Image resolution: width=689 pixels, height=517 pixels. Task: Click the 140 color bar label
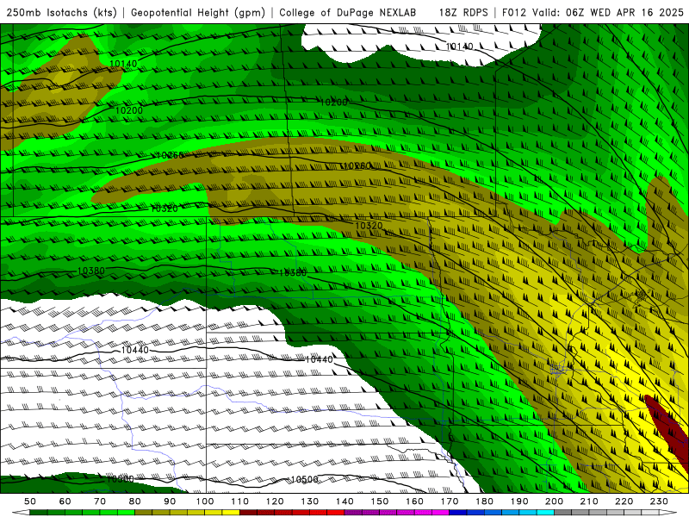click(x=345, y=501)
